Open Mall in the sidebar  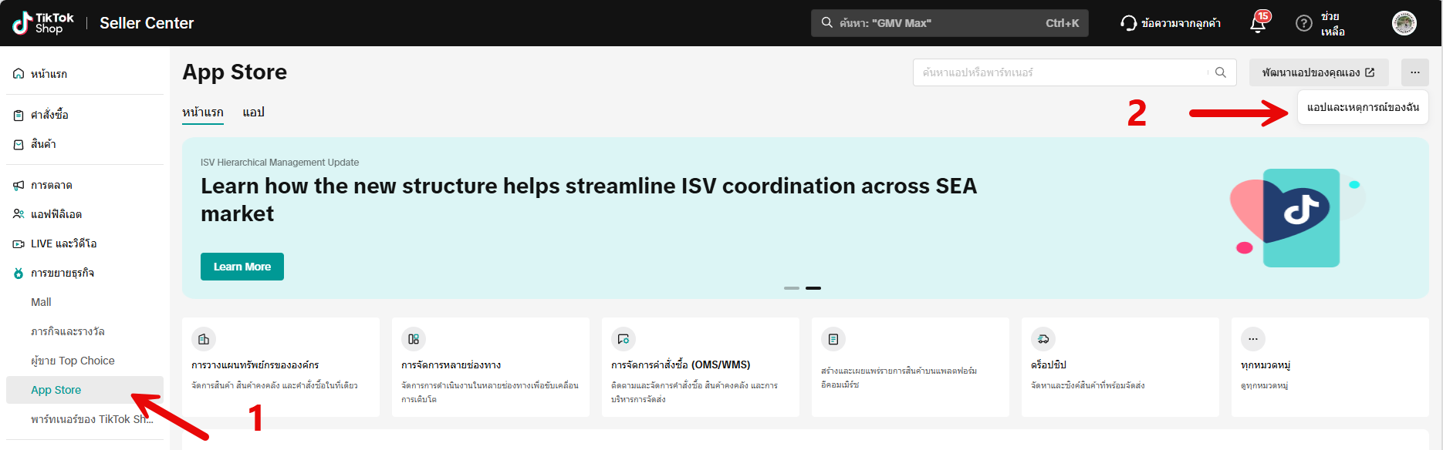click(x=42, y=302)
